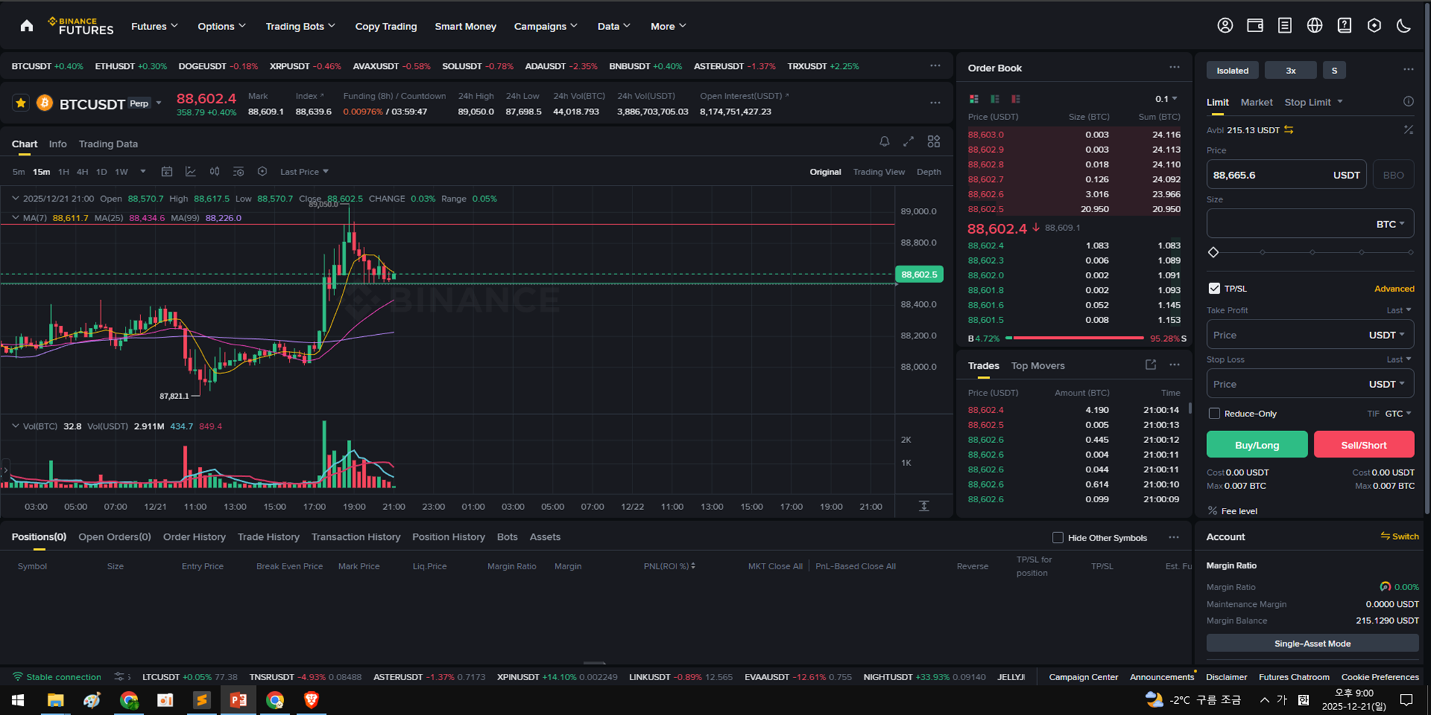Viewport: 1431px width, 715px height.
Task: Open the TIF GTC dropdown
Action: click(x=1398, y=414)
